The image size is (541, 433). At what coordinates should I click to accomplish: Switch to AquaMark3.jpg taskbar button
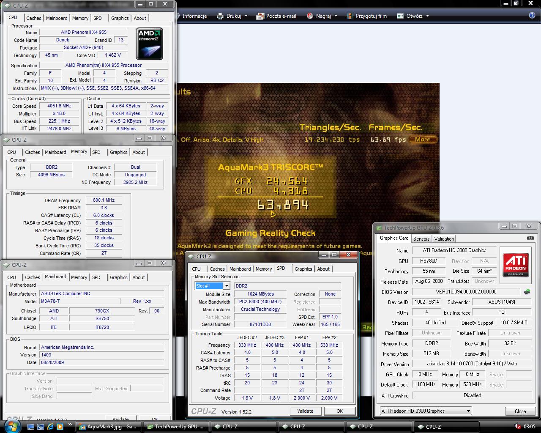[x=109, y=427]
